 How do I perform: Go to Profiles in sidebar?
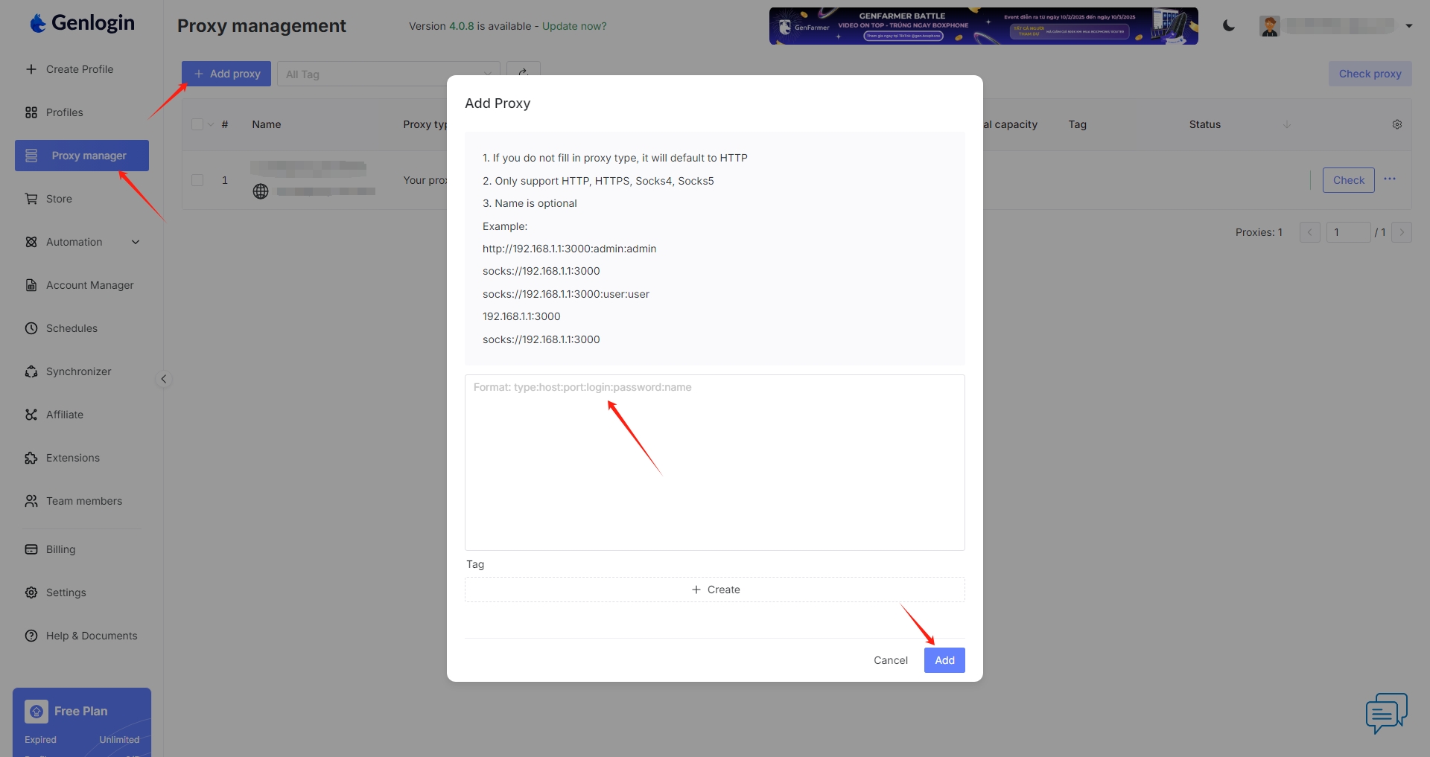64,112
